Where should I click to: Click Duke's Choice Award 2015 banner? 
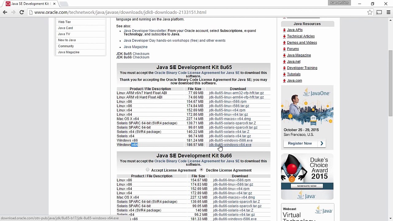307,176
